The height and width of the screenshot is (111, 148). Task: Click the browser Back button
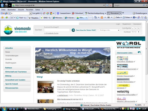click(2, 5)
